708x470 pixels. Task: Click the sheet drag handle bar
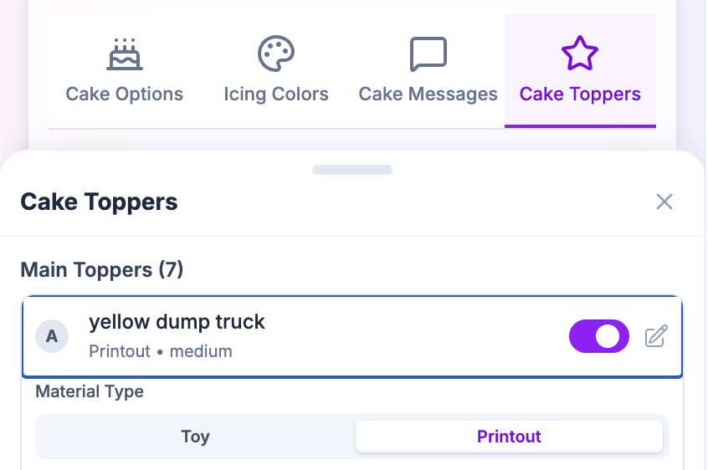point(352,170)
